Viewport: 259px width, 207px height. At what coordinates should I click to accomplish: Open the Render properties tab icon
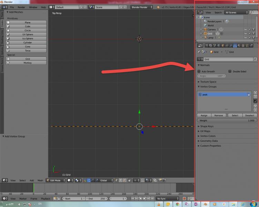pos(207,46)
